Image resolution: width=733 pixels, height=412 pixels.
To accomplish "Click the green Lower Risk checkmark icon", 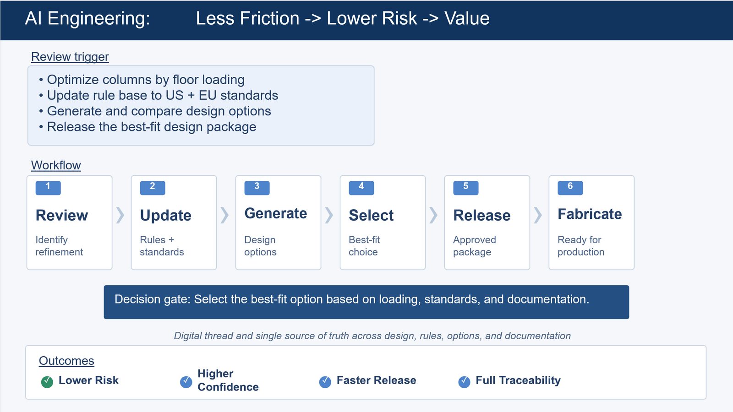I will (x=47, y=382).
